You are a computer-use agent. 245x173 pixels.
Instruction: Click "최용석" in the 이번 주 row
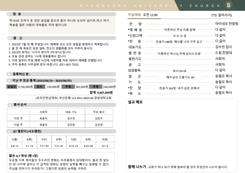(43, 118)
